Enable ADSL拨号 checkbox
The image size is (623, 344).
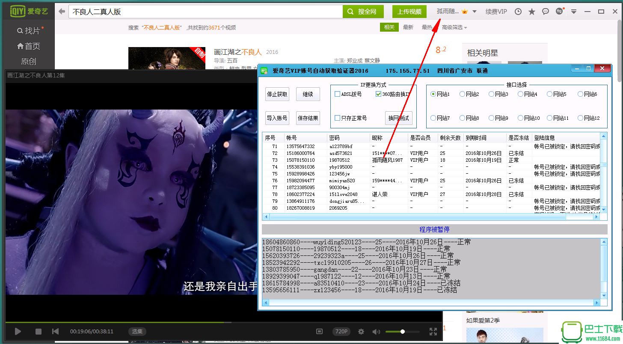[x=337, y=94]
